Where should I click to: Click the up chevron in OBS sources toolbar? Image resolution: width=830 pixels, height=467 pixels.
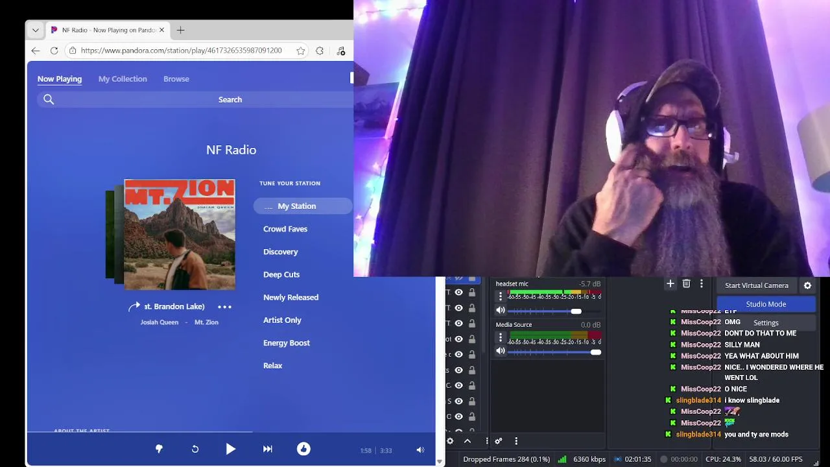(467, 441)
